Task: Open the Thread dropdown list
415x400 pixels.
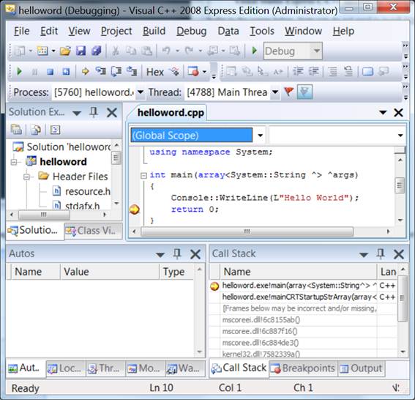Action: click(275, 92)
